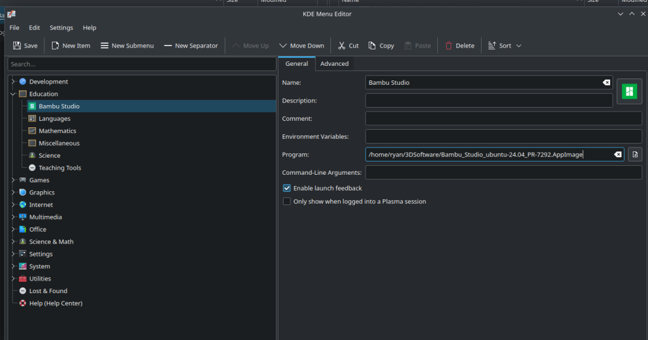The height and width of the screenshot is (340, 648).
Task: Add a New Separator
Action: tap(190, 46)
